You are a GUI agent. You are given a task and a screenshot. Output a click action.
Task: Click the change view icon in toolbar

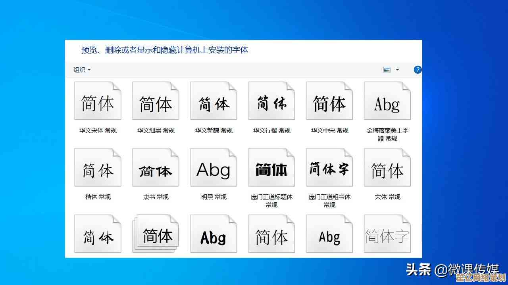387,70
